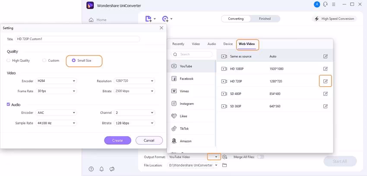This screenshot has height=176, width=367.
Task: Open the Resolution 1280*720 dropdown
Action: pos(134,81)
